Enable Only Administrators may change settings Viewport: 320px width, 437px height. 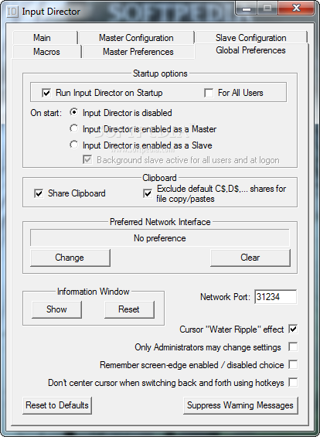[x=293, y=347]
